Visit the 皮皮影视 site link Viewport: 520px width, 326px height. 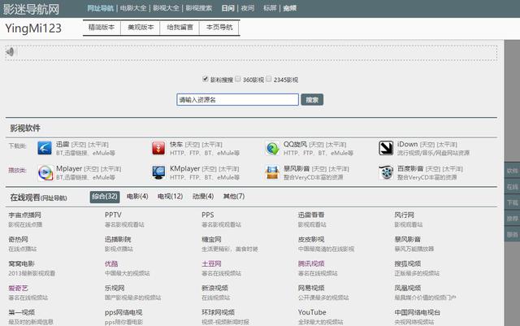[311, 239]
